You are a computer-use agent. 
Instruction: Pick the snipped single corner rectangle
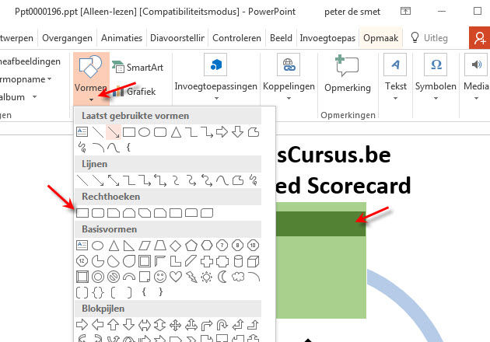point(114,213)
